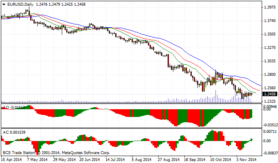The image size is (278, 163).
Task: Click the 5 Aug 2014 date label
Action: (141, 159)
